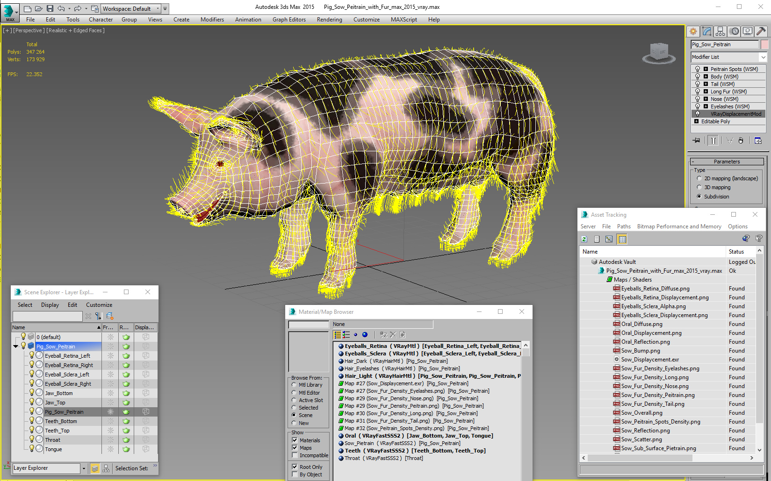Click the Status column header in Asset Tracking
Viewport: 771px width, 481px height.
coord(741,252)
